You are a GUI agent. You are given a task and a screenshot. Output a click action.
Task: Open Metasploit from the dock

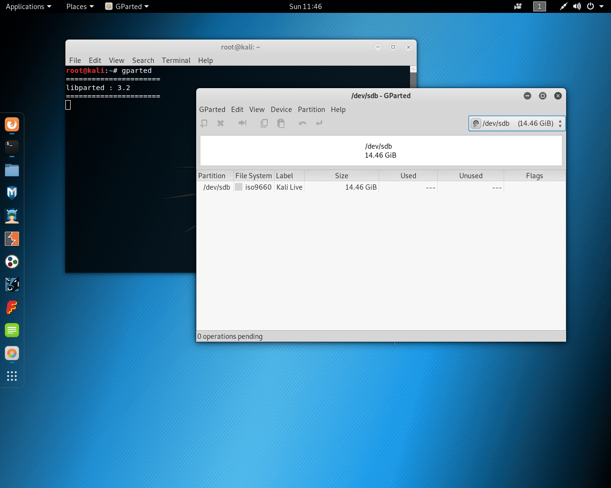click(x=12, y=193)
